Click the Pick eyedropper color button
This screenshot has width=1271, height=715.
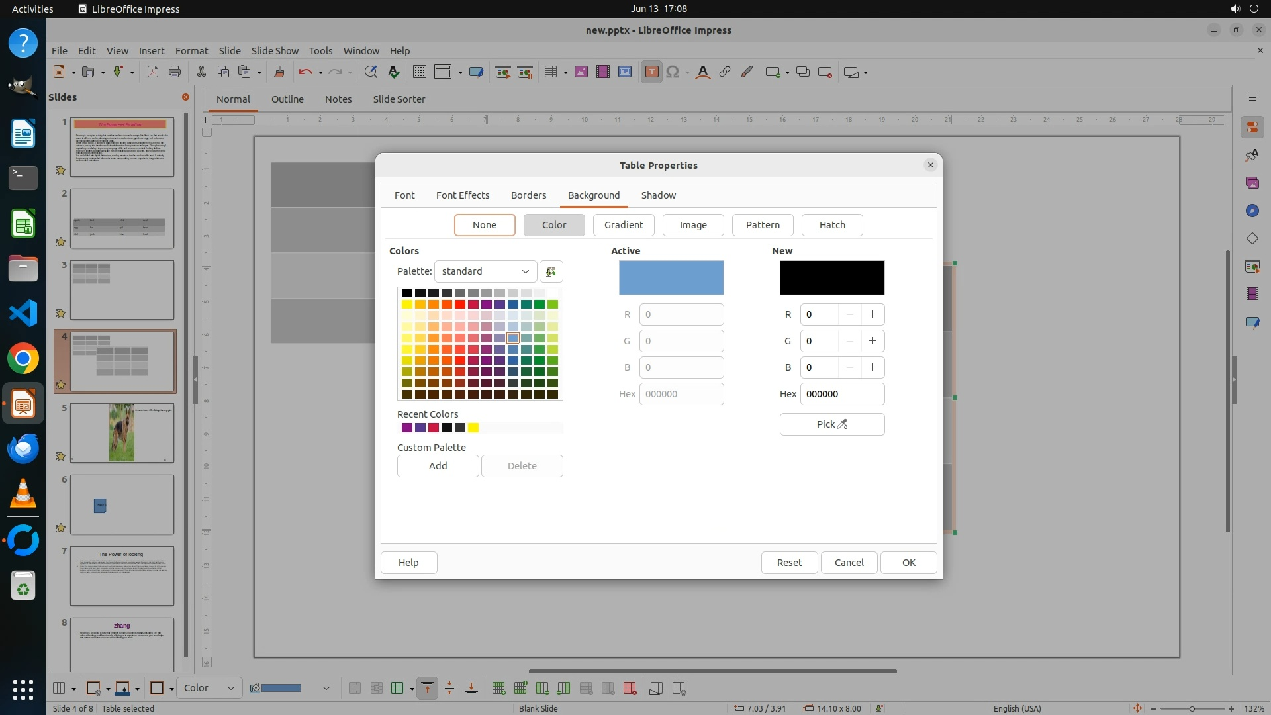[x=831, y=424]
